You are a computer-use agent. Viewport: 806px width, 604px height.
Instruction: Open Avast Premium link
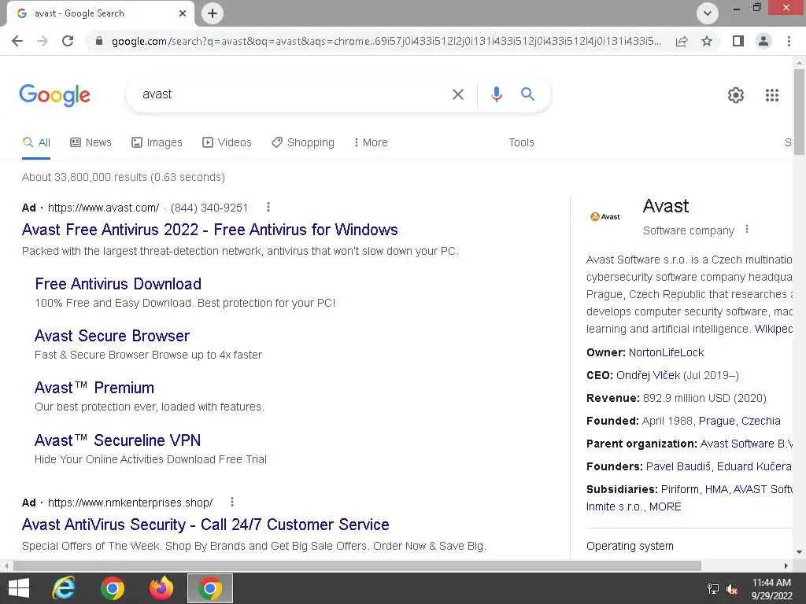pyautogui.click(x=94, y=388)
